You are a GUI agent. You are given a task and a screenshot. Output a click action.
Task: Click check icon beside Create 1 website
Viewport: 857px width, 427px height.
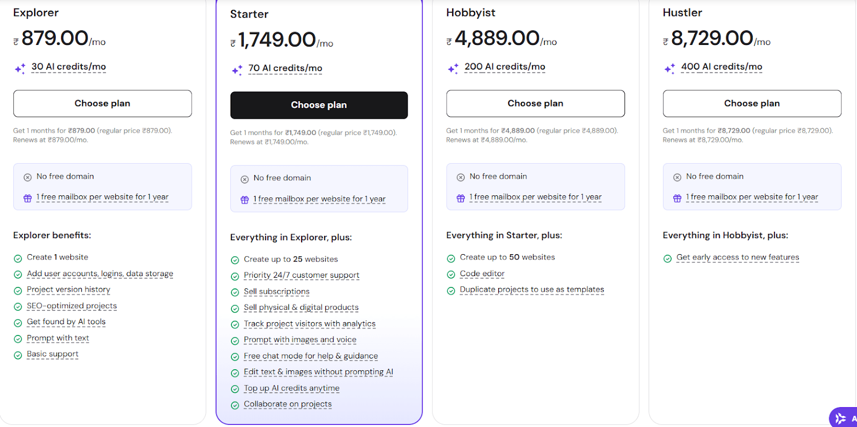[x=18, y=258]
